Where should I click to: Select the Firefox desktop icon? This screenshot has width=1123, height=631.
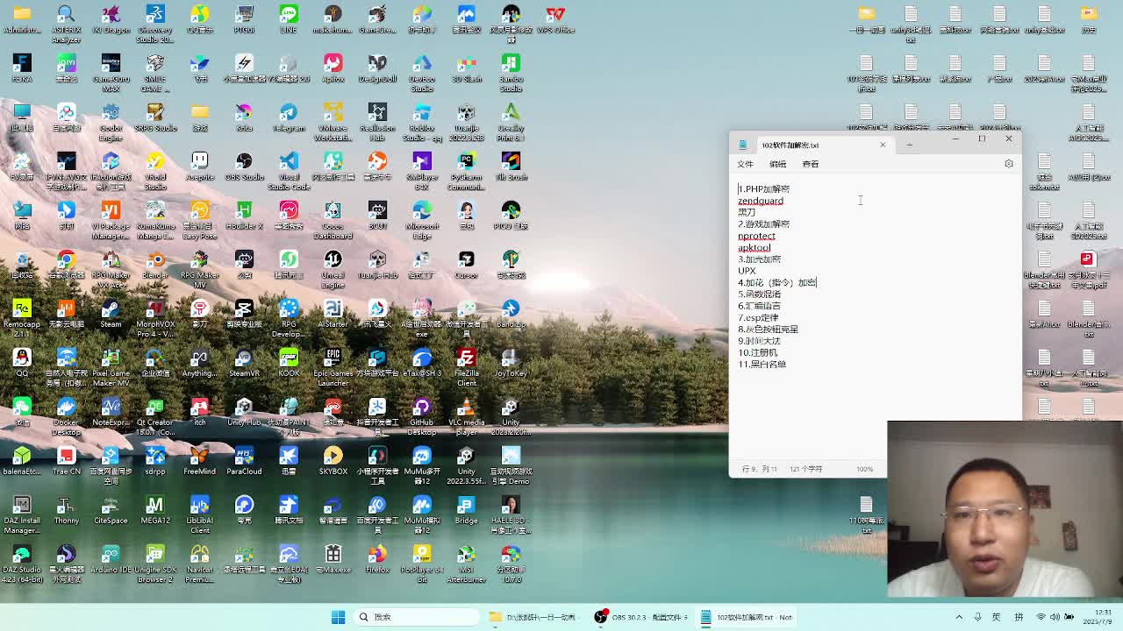click(x=377, y=559)
